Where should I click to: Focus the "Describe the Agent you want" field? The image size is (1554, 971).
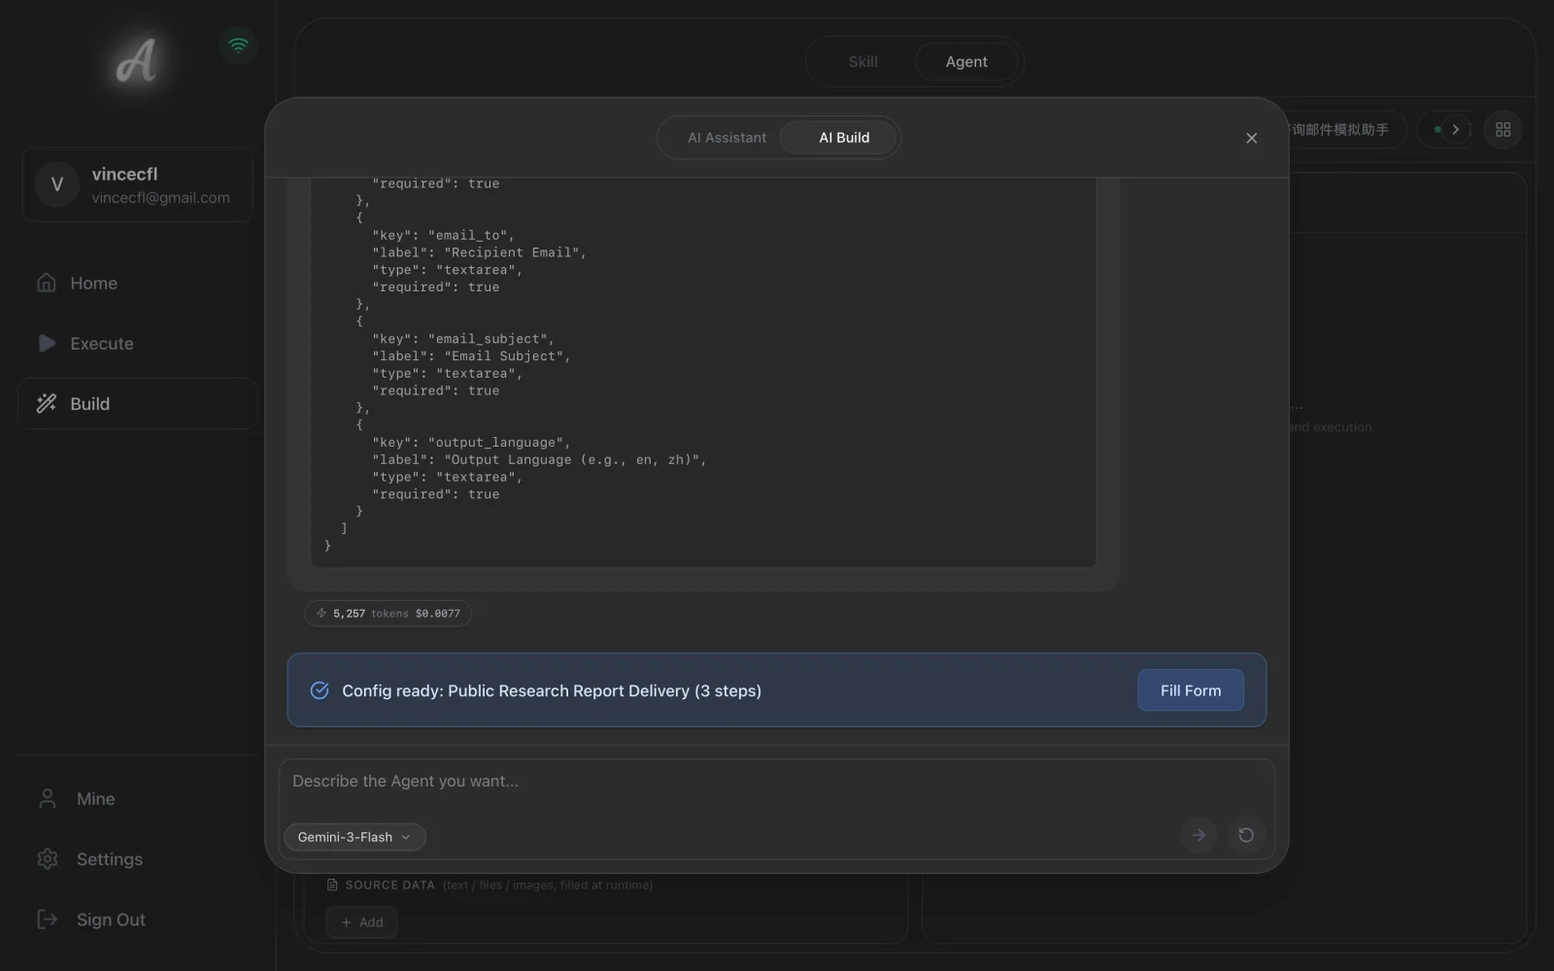click(x=775, y=782)
